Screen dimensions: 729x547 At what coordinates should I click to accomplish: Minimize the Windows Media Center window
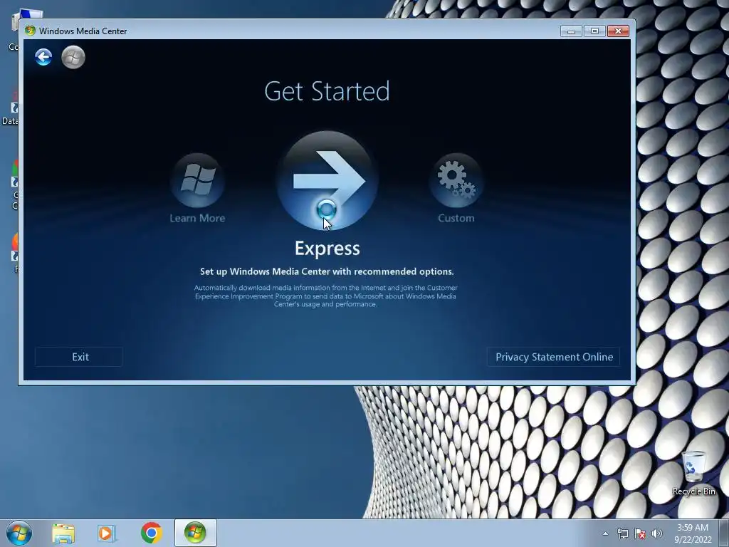(x=571, y=31)
